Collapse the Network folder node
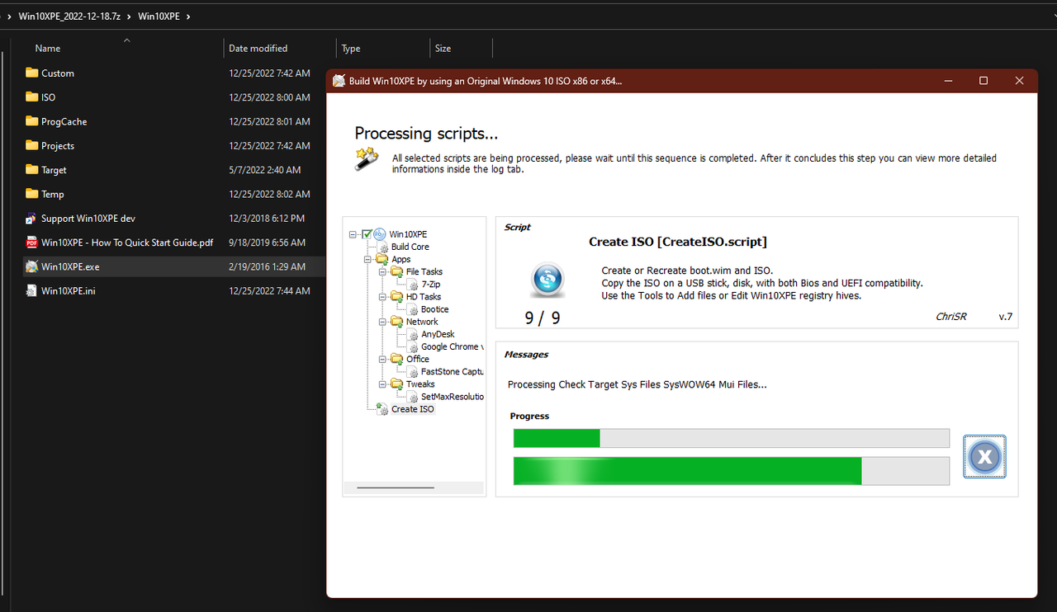 383,322
